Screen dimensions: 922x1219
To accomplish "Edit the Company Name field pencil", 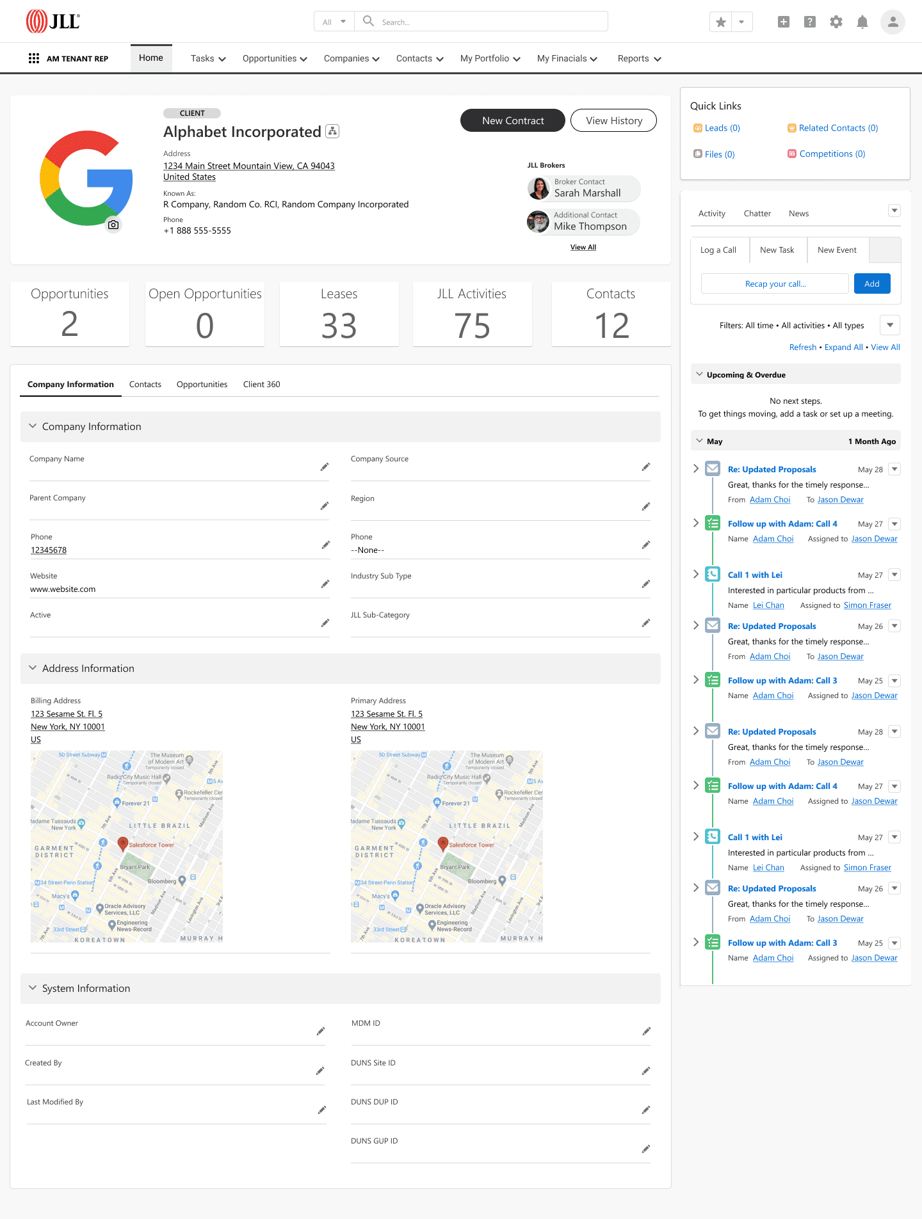I will point(325,467).
